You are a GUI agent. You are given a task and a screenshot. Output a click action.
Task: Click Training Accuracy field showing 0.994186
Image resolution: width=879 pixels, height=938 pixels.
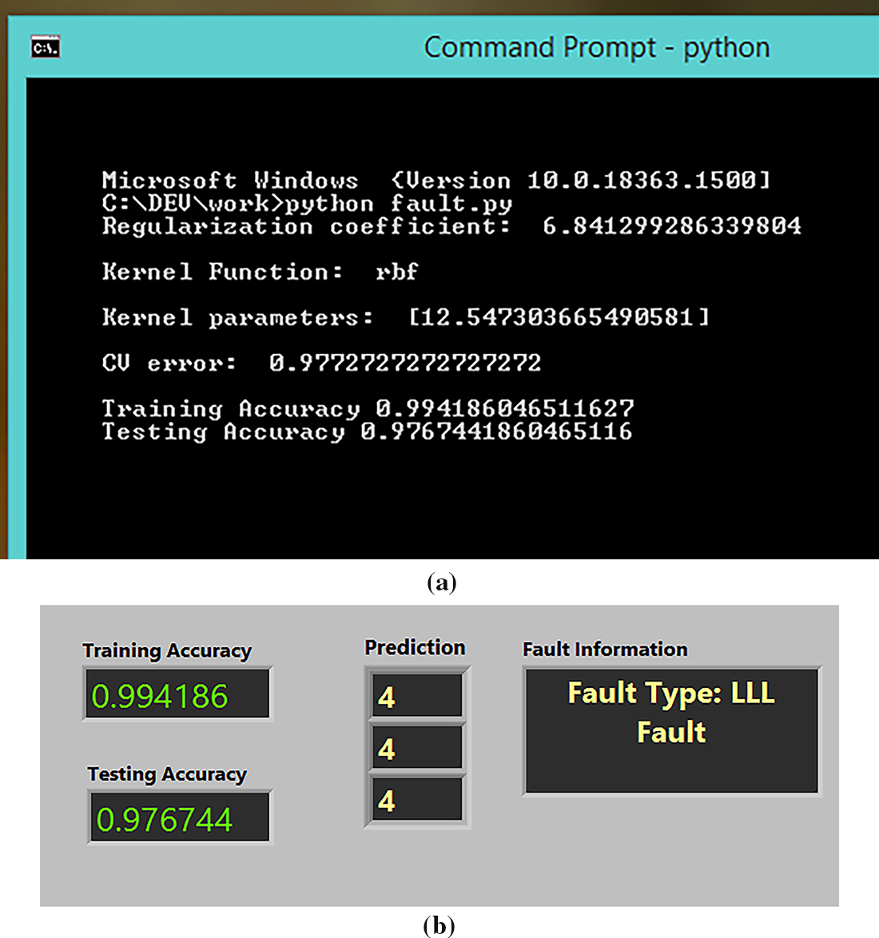[x=177, y=695]
